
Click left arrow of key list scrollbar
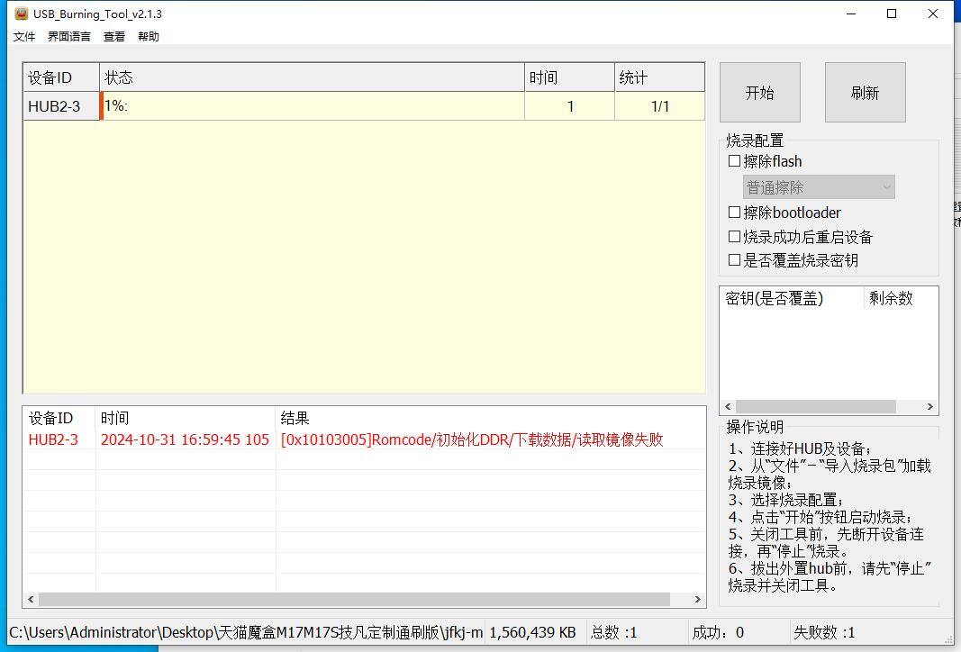pos(728,407)
